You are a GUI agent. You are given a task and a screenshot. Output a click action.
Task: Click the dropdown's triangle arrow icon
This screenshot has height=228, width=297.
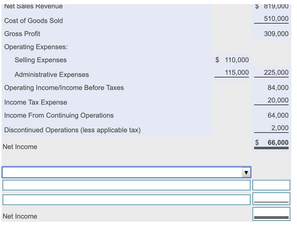[246, 172]
